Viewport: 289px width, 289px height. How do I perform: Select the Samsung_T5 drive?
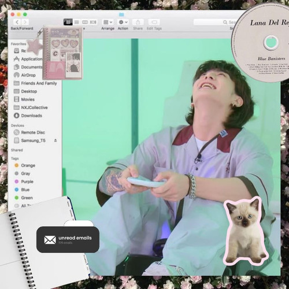tap(29, 140)
